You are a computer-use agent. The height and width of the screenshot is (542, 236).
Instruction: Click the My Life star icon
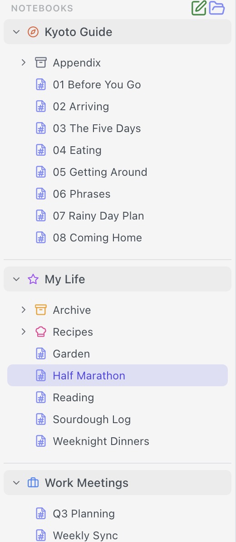coord(33,279)
